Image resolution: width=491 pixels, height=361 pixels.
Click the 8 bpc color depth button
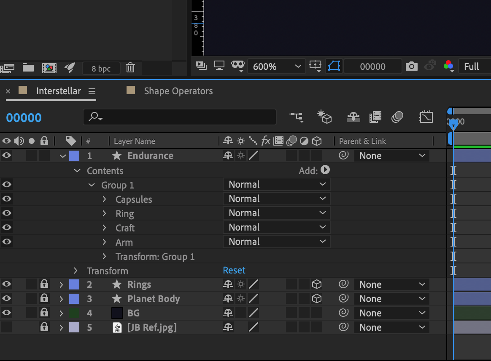[x=101, y=68]
